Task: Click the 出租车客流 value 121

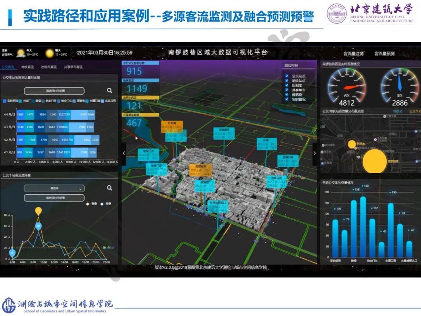Action: (x=134, y=106)
